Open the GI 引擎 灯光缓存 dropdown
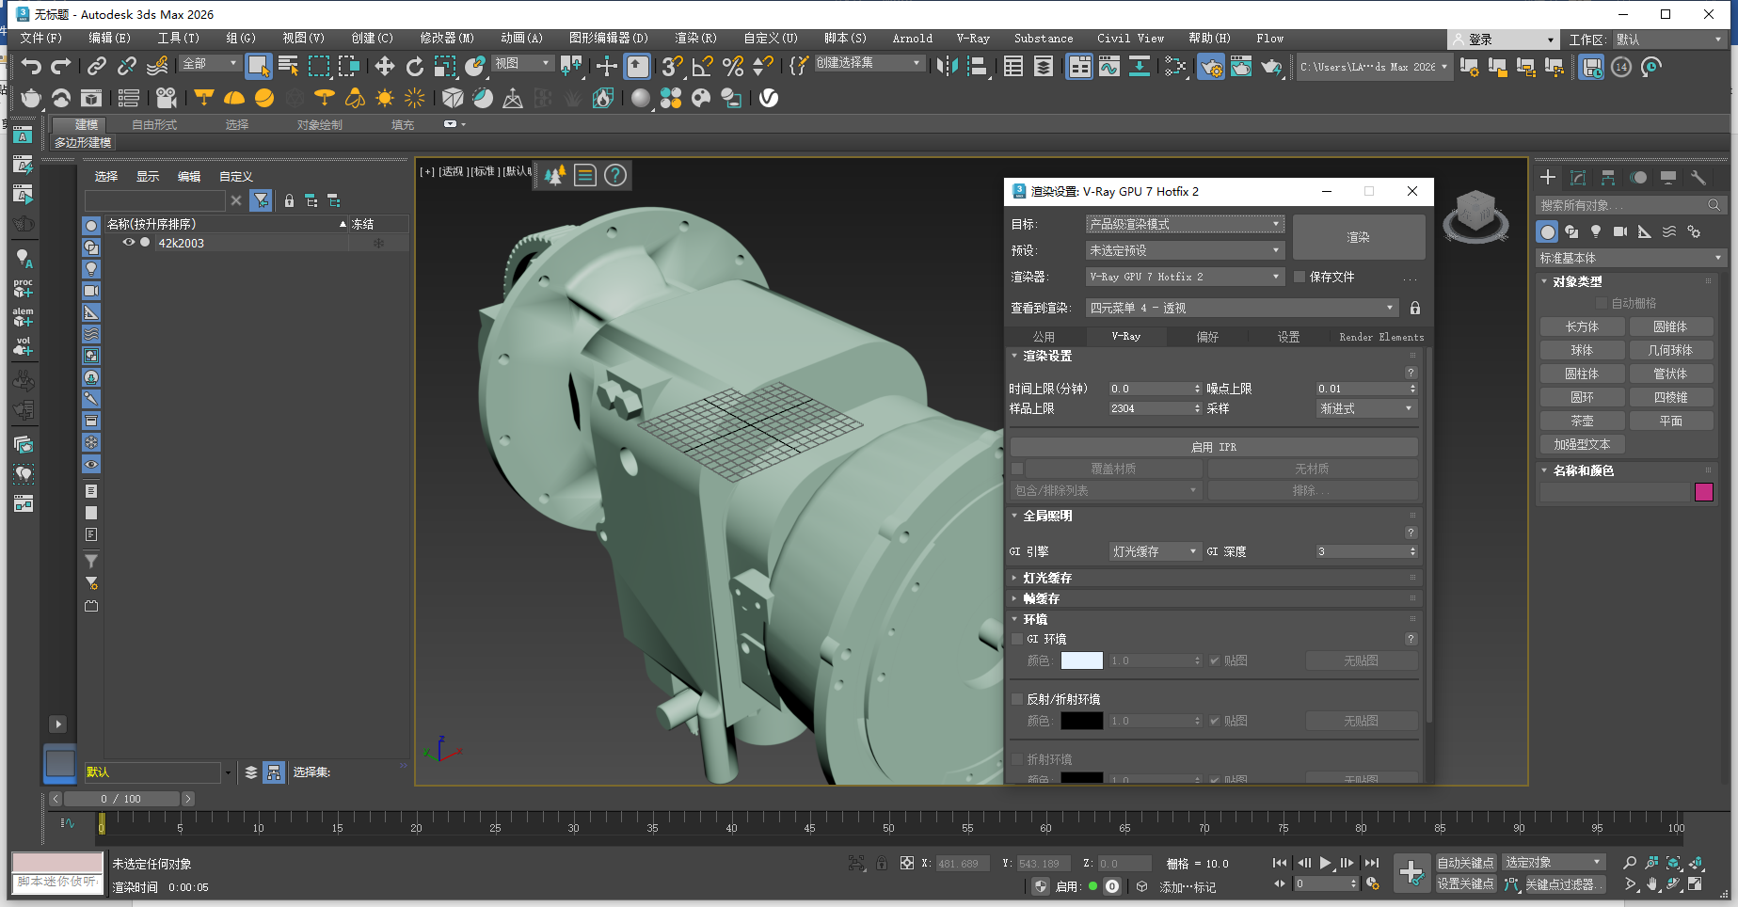 (x=1155, y=551)
